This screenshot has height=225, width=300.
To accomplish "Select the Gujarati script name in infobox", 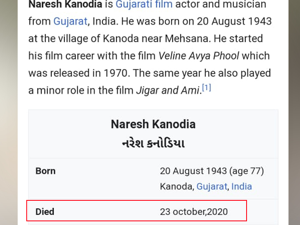I will pyautogui.click(x=153, y=143).
